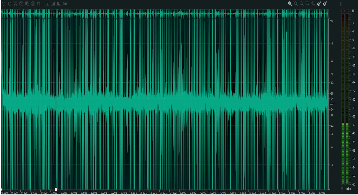The height and width of the screenshot is (195, 358).
Task: Increase vertical zoom with plus magnifier
Action: pyautogui.click(x=319, y=4)
